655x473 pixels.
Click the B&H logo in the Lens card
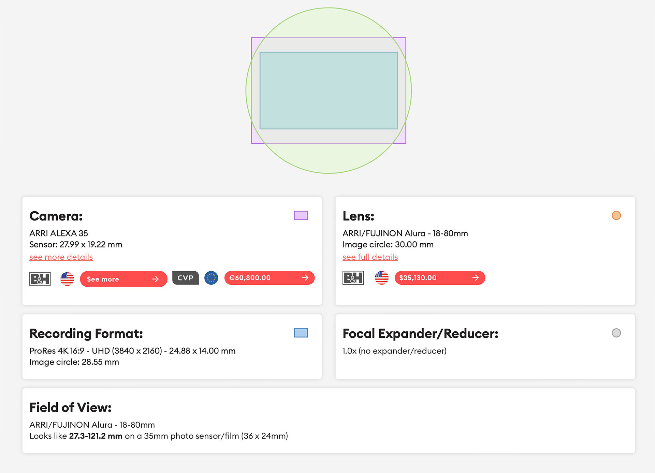(353, 278)
